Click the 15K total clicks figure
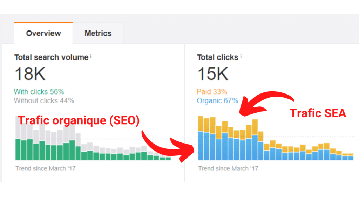Screen dimensions: 359x202 213,74
